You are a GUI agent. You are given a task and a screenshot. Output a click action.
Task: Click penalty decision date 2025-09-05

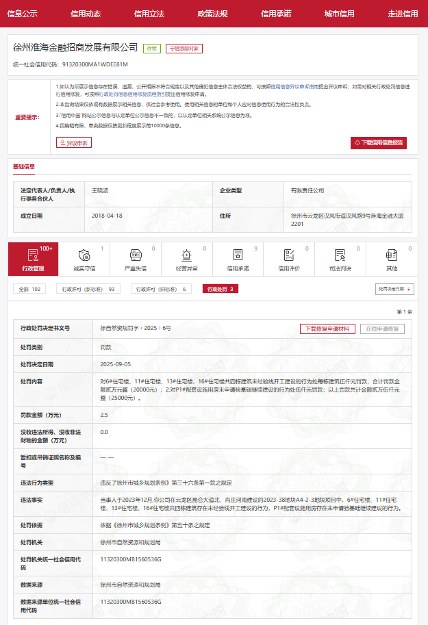[115, 364]
